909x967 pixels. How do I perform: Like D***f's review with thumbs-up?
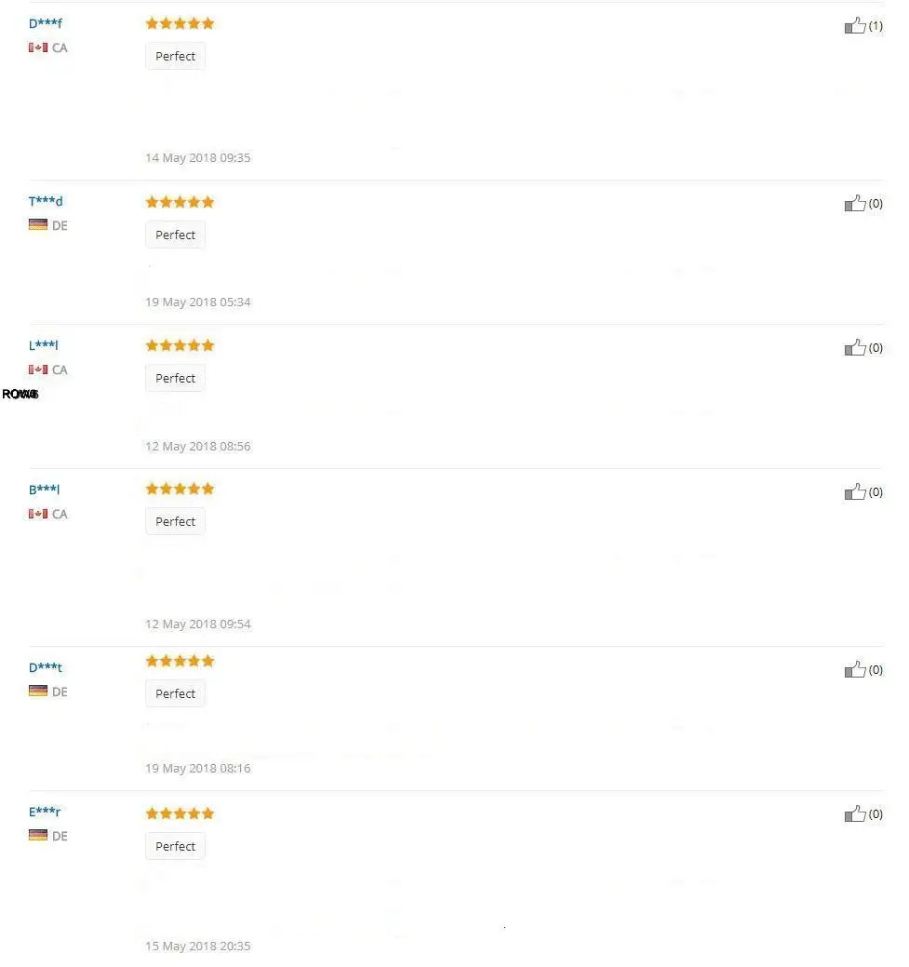[x=855, y=26]
